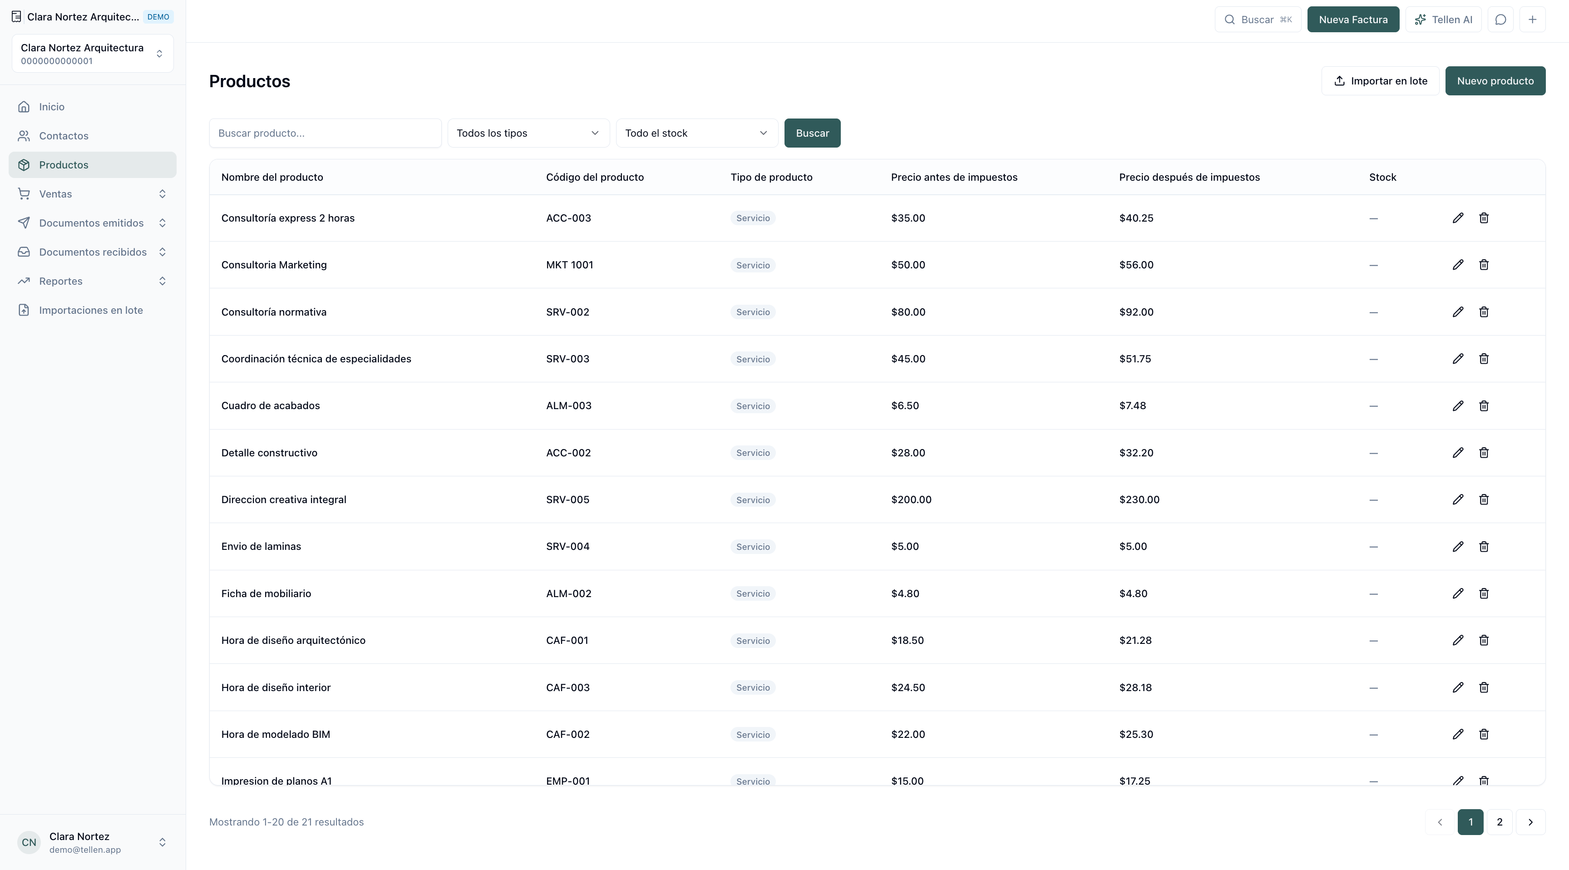Open the global Buscar search box

click(x=1258, y=20)
